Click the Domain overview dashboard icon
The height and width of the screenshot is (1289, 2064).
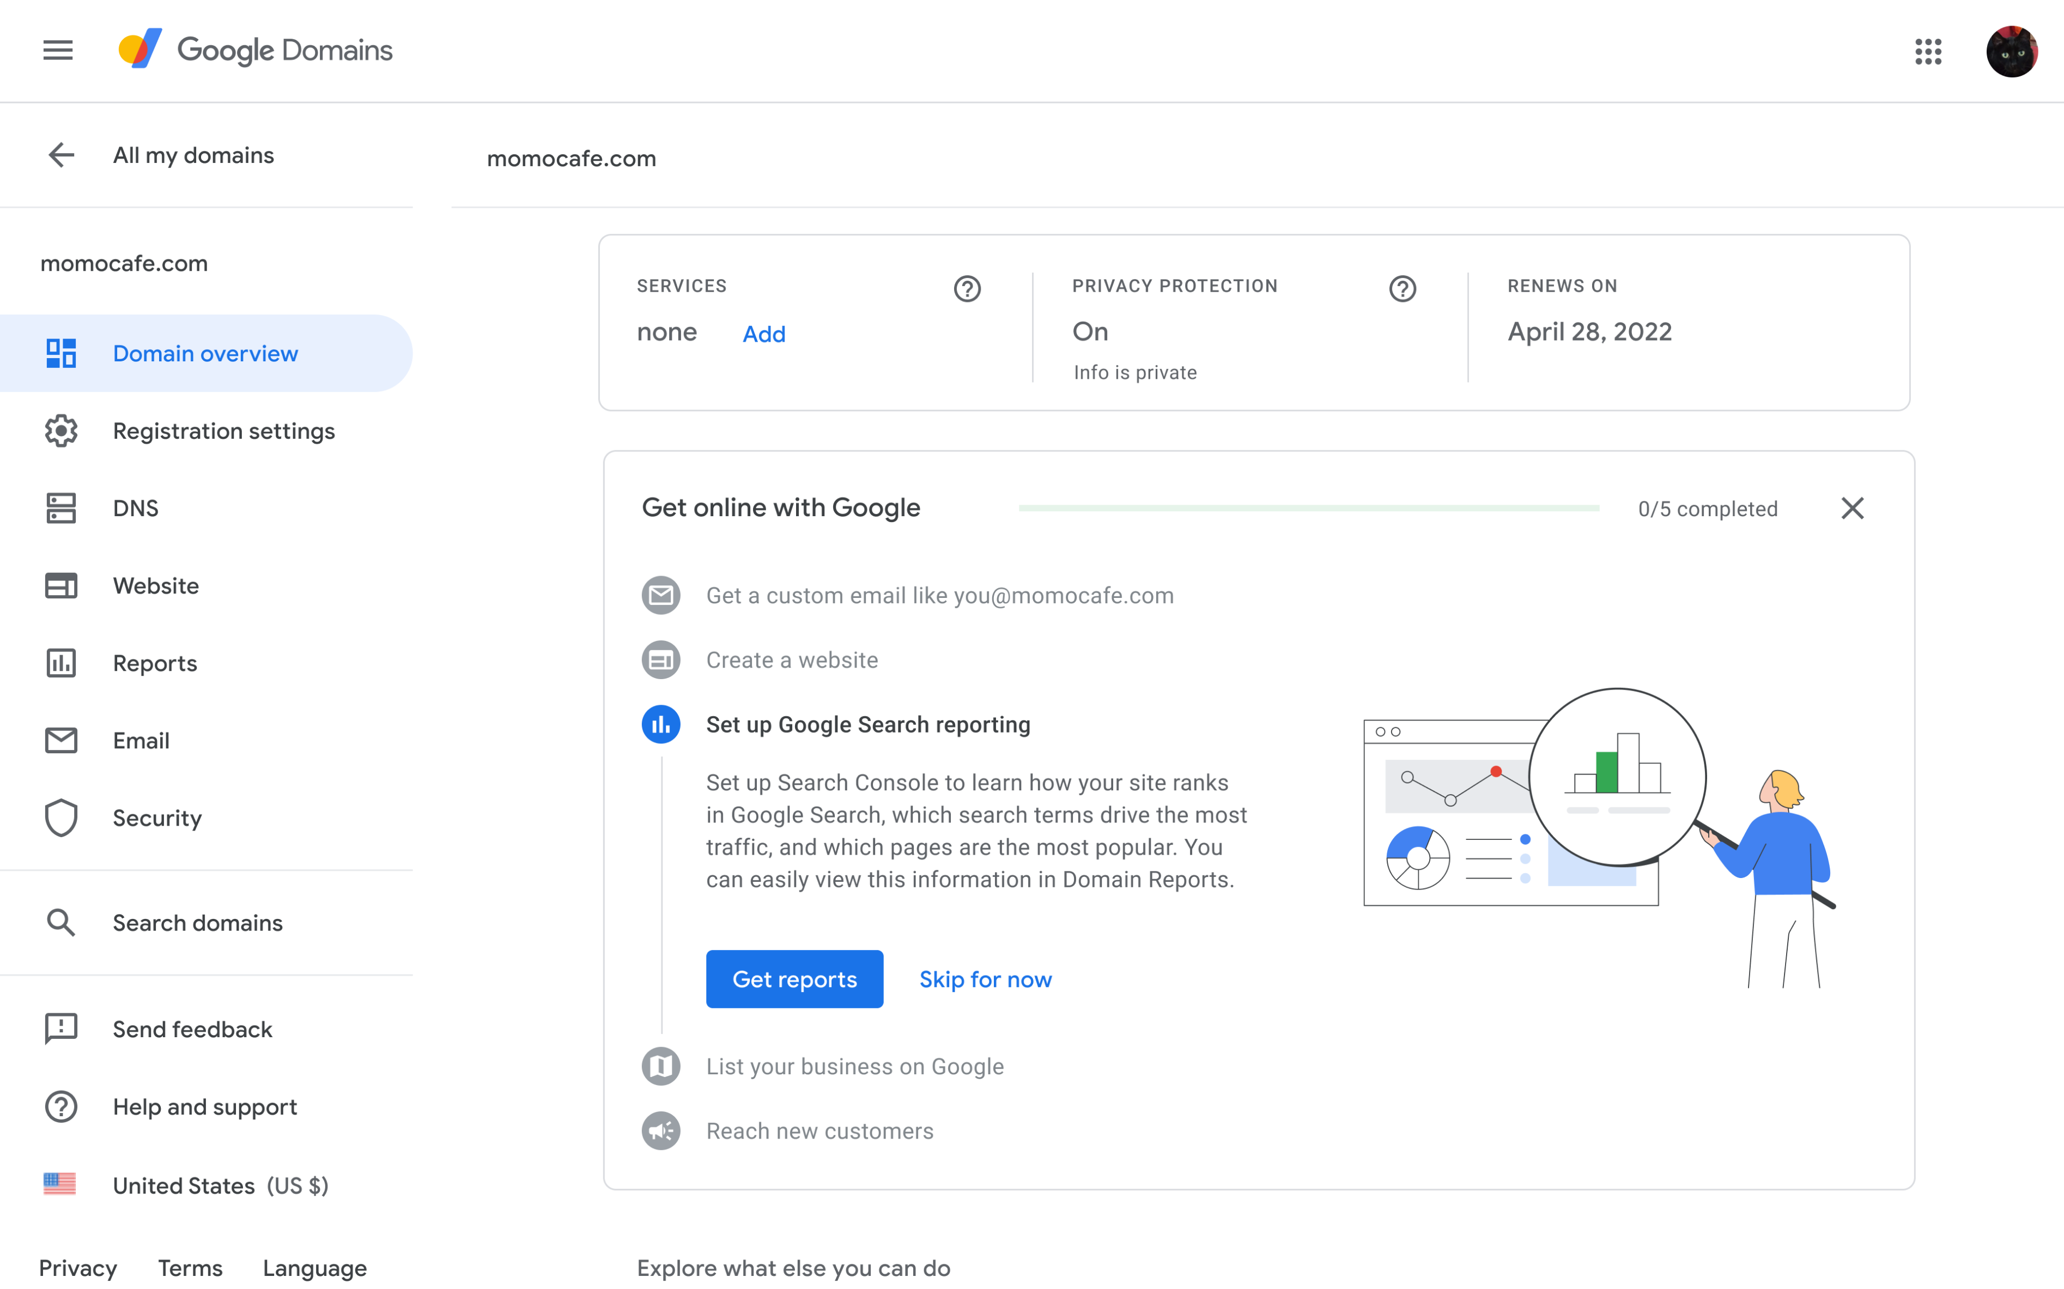pyautogui.click(x=62, y=354)
